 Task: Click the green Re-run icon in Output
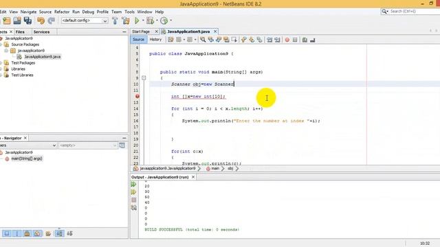(134, 185)
